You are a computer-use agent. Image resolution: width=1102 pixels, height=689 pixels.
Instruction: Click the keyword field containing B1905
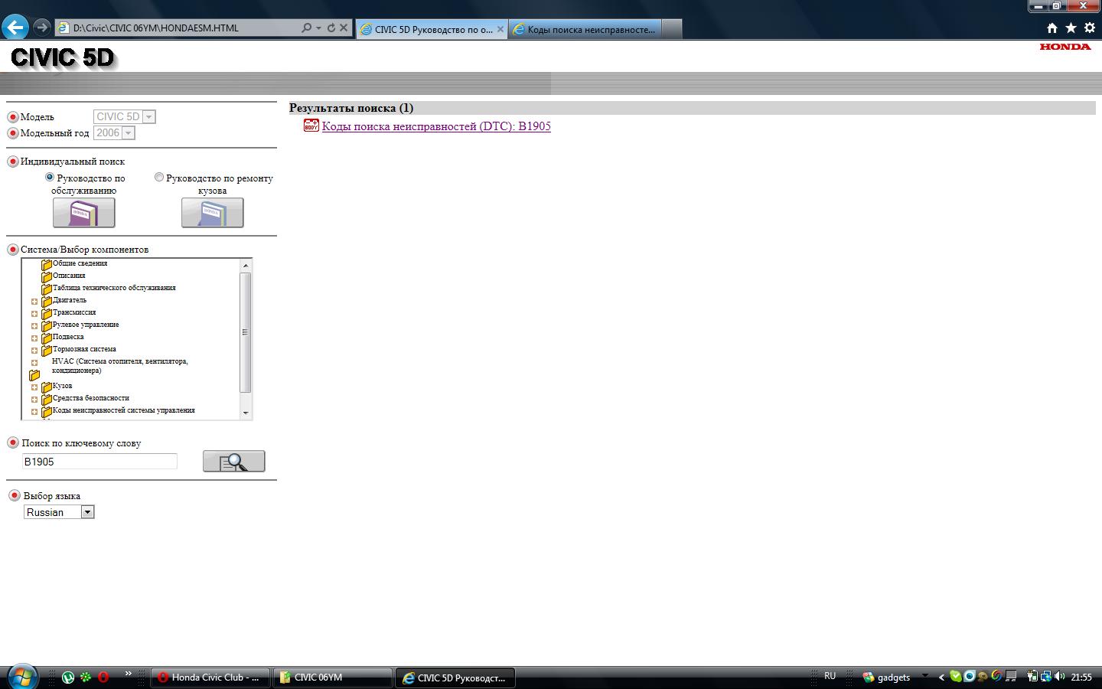click(x=99, y=462)
